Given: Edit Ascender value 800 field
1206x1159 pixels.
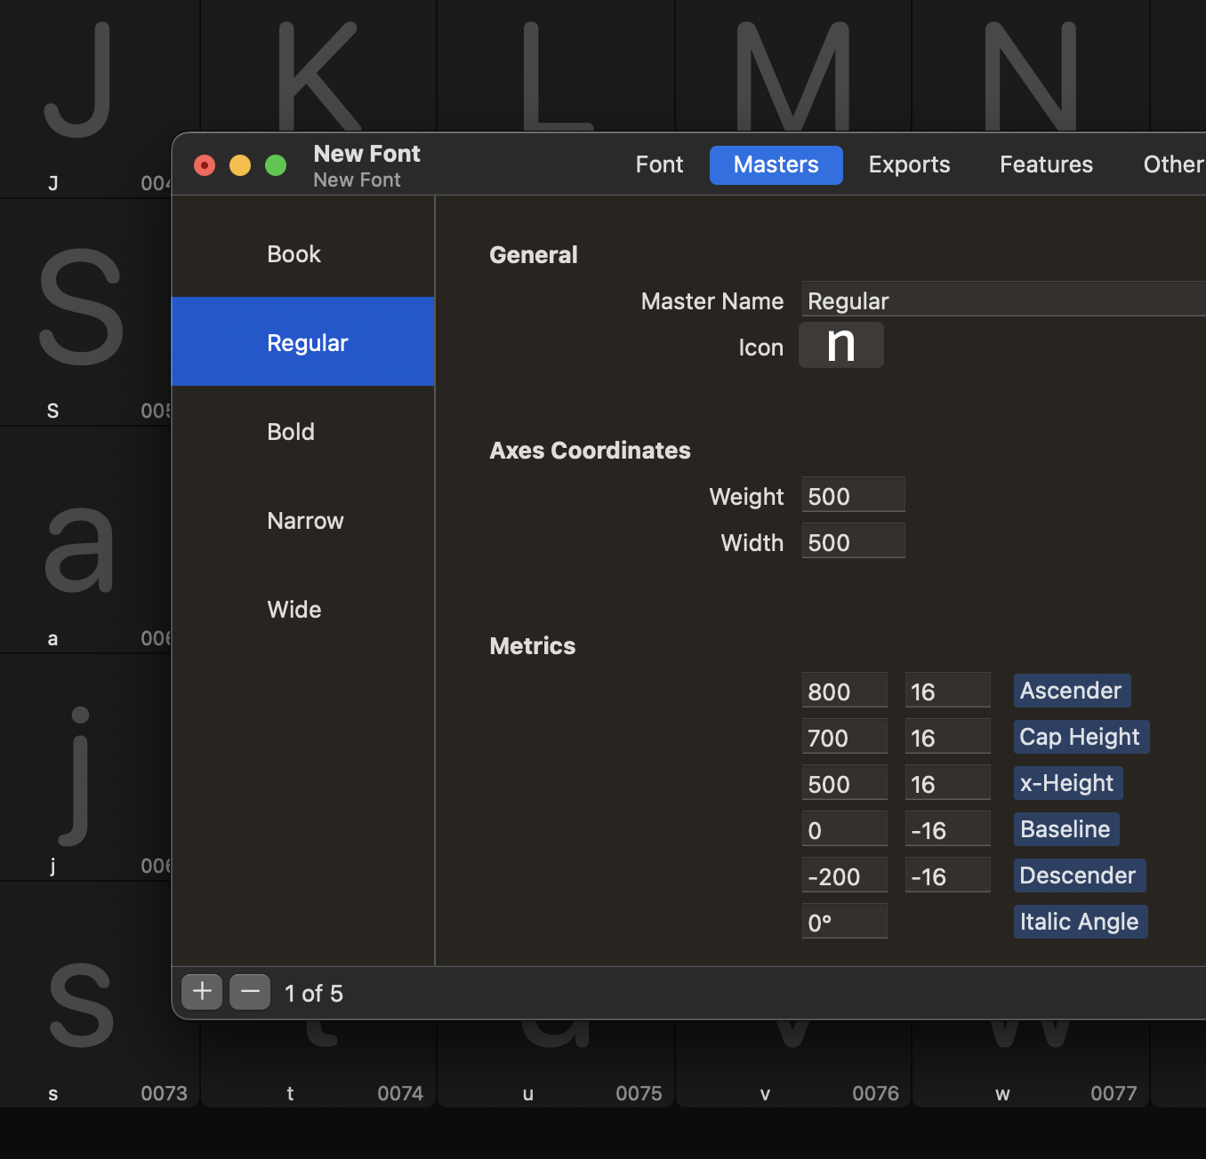Looking at the screenshot, I should [x=844, y=691].
